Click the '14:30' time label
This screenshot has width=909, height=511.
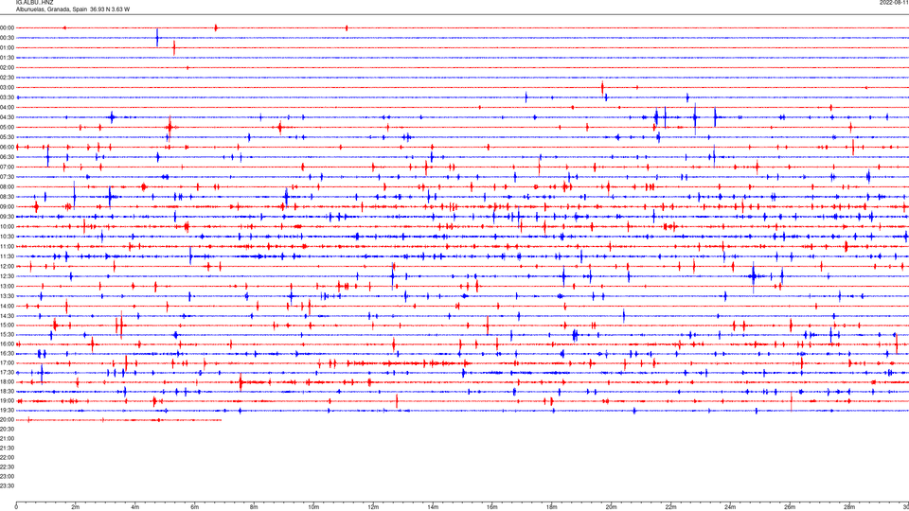point(8,316)
